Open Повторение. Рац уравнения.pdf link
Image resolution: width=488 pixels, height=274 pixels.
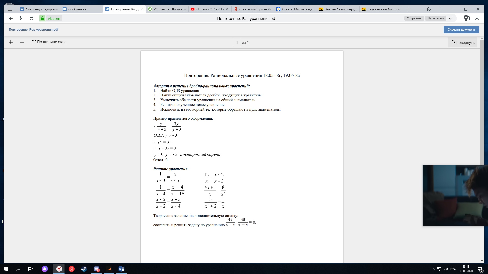click(34, 30)
